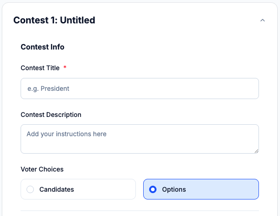
Task: Click the red required asterisk
Action: click(x=65, y=68)
